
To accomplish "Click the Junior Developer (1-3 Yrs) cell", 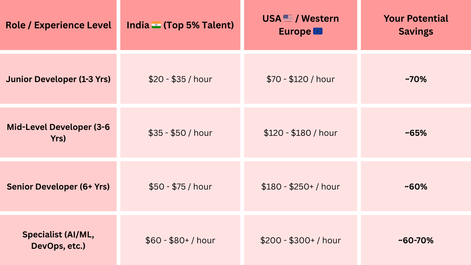I will click(58, 79).
